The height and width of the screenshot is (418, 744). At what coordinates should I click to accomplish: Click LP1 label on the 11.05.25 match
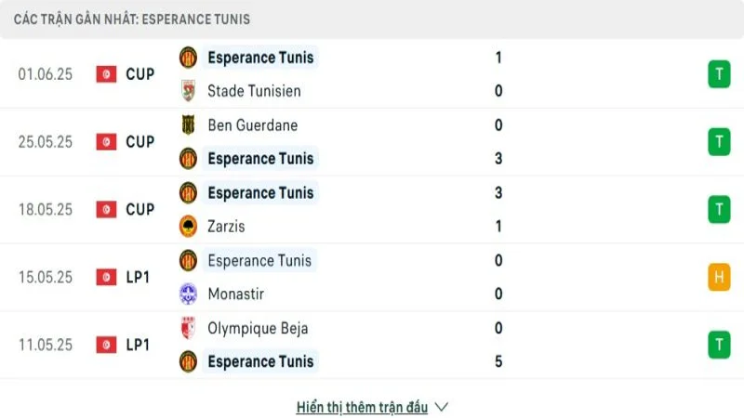138,345
